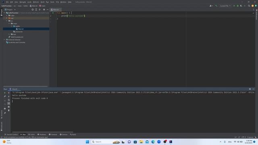Select Scratches and Consoles tree item
The width and height of the screenshot is (258, 145).
(x=16, y=42)
